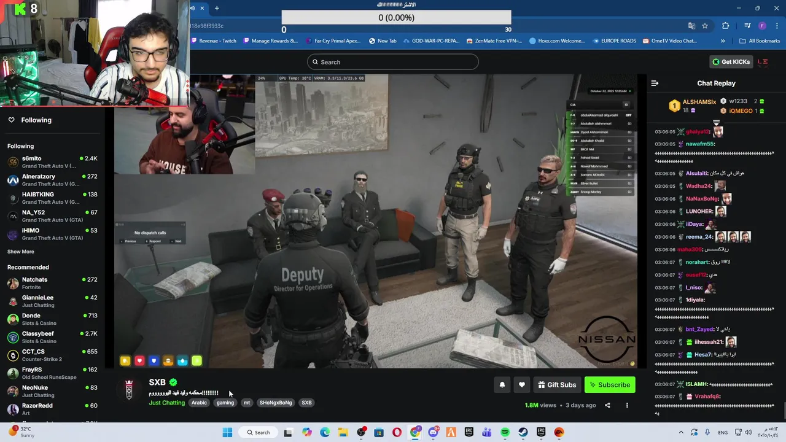Click the video player area
This screenshot has width=786, height=442.
coord(376,221)
